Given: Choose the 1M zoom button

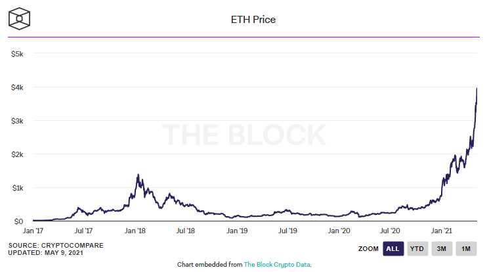Looking at the screenshot, I should pos(465,248).
